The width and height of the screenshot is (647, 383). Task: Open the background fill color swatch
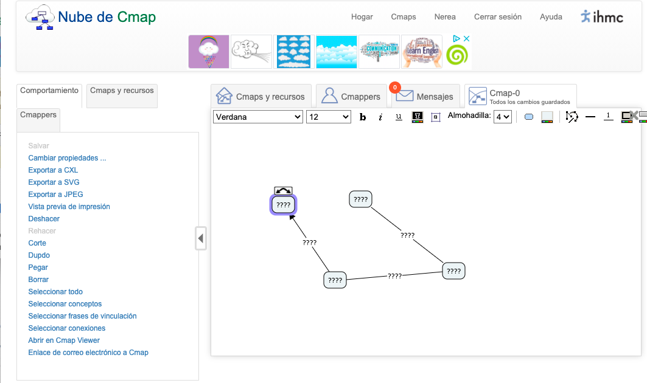(x=547, y=117)
